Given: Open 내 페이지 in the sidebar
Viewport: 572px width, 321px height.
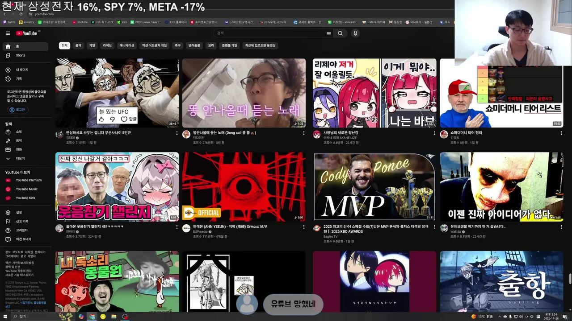Looking at the screenshot, I should tap(25, 70).
